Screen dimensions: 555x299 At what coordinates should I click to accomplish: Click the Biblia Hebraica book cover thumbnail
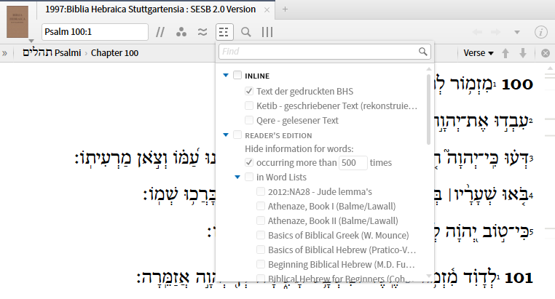tap(17, 22)
